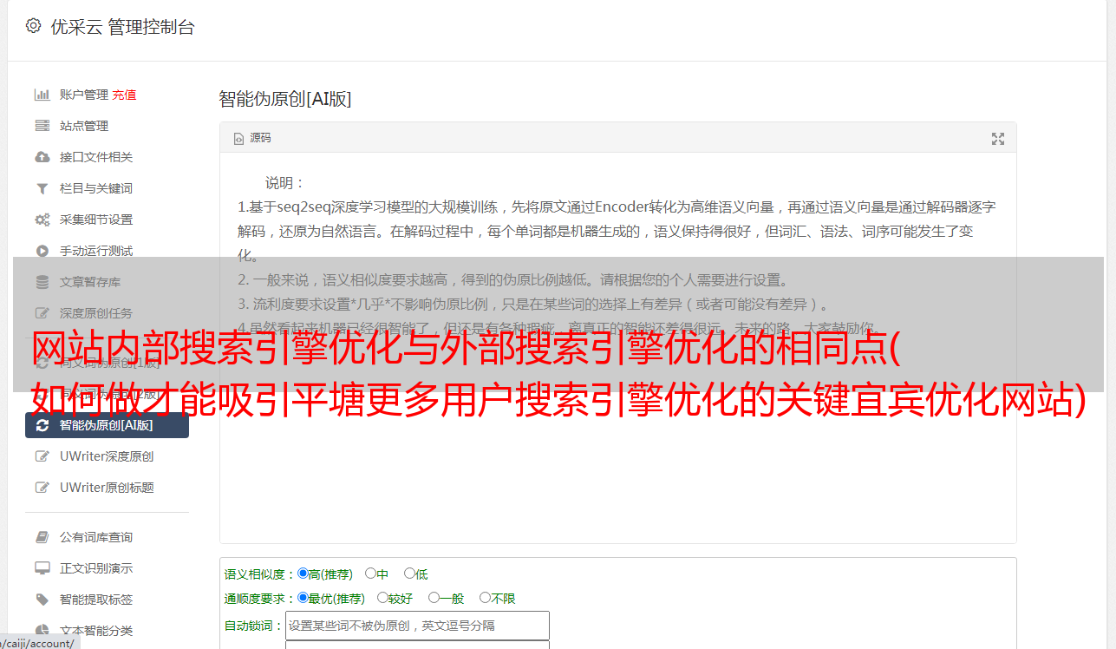Open UWriter深度原创 menu item
This screenshot has height=649, width=1116.
107,456
